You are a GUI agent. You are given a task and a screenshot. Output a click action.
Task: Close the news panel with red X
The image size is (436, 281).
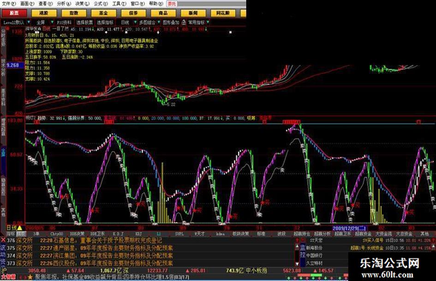pyautogui.click(x=3, y=240)
